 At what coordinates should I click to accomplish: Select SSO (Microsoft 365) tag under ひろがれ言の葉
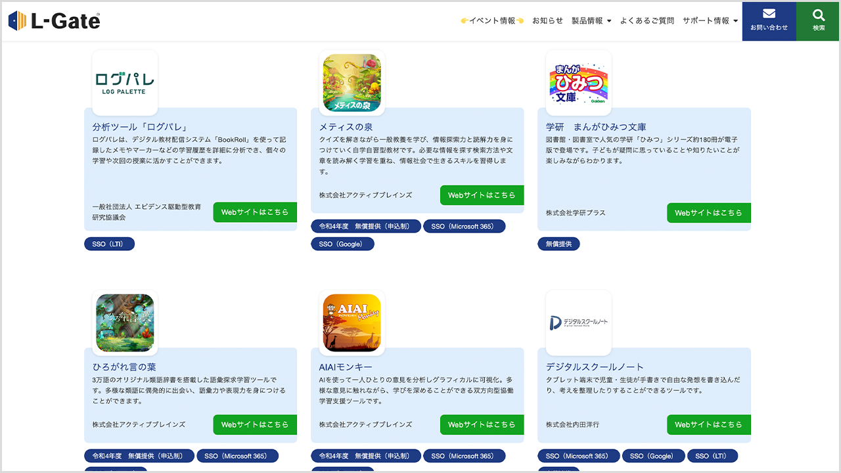[x=237, y=456]
